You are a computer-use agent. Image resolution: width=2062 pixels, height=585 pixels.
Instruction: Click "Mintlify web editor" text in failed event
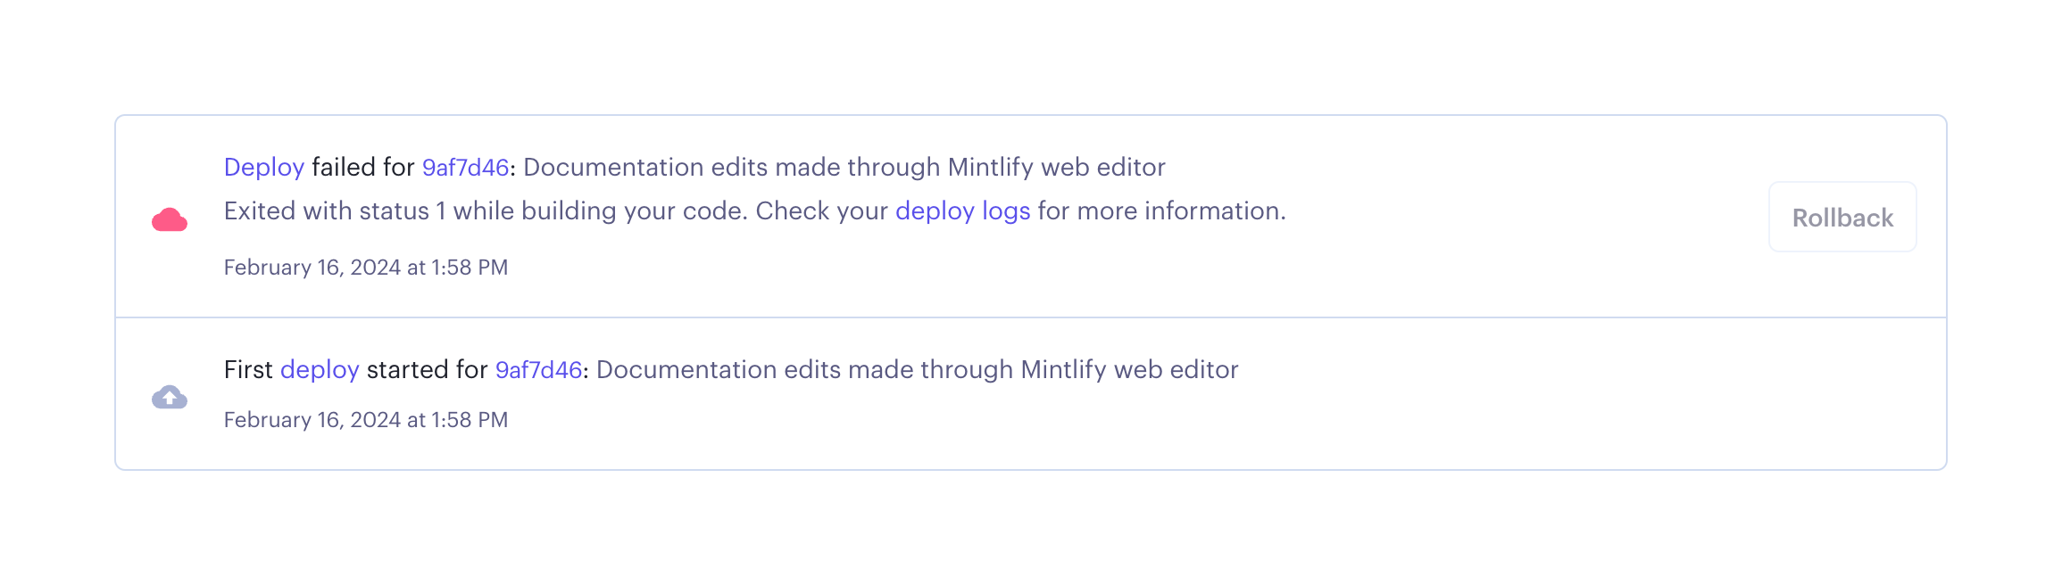click(1056, 168)
